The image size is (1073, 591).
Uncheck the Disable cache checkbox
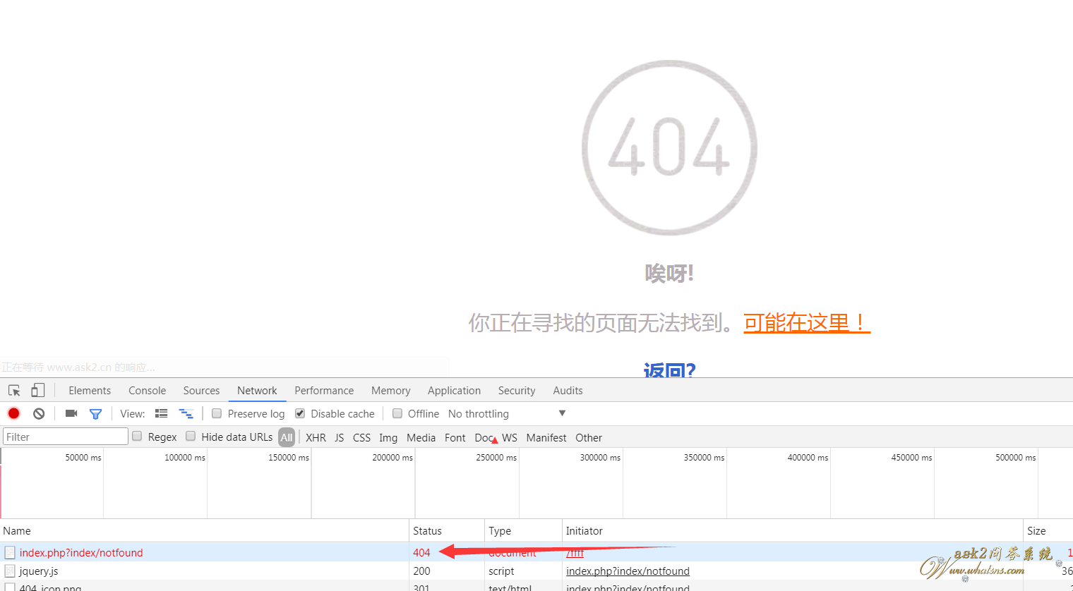point(300,414)
